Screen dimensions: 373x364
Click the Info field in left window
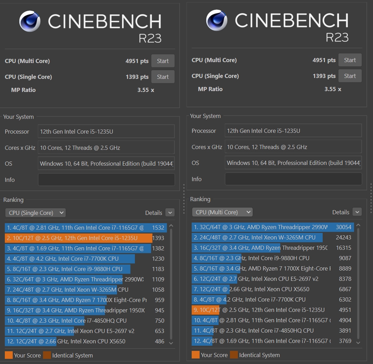click(x=106, y=179)
